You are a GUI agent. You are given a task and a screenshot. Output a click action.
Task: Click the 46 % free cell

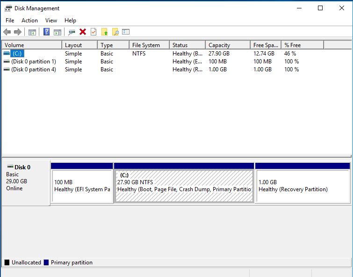coord(290,54)
